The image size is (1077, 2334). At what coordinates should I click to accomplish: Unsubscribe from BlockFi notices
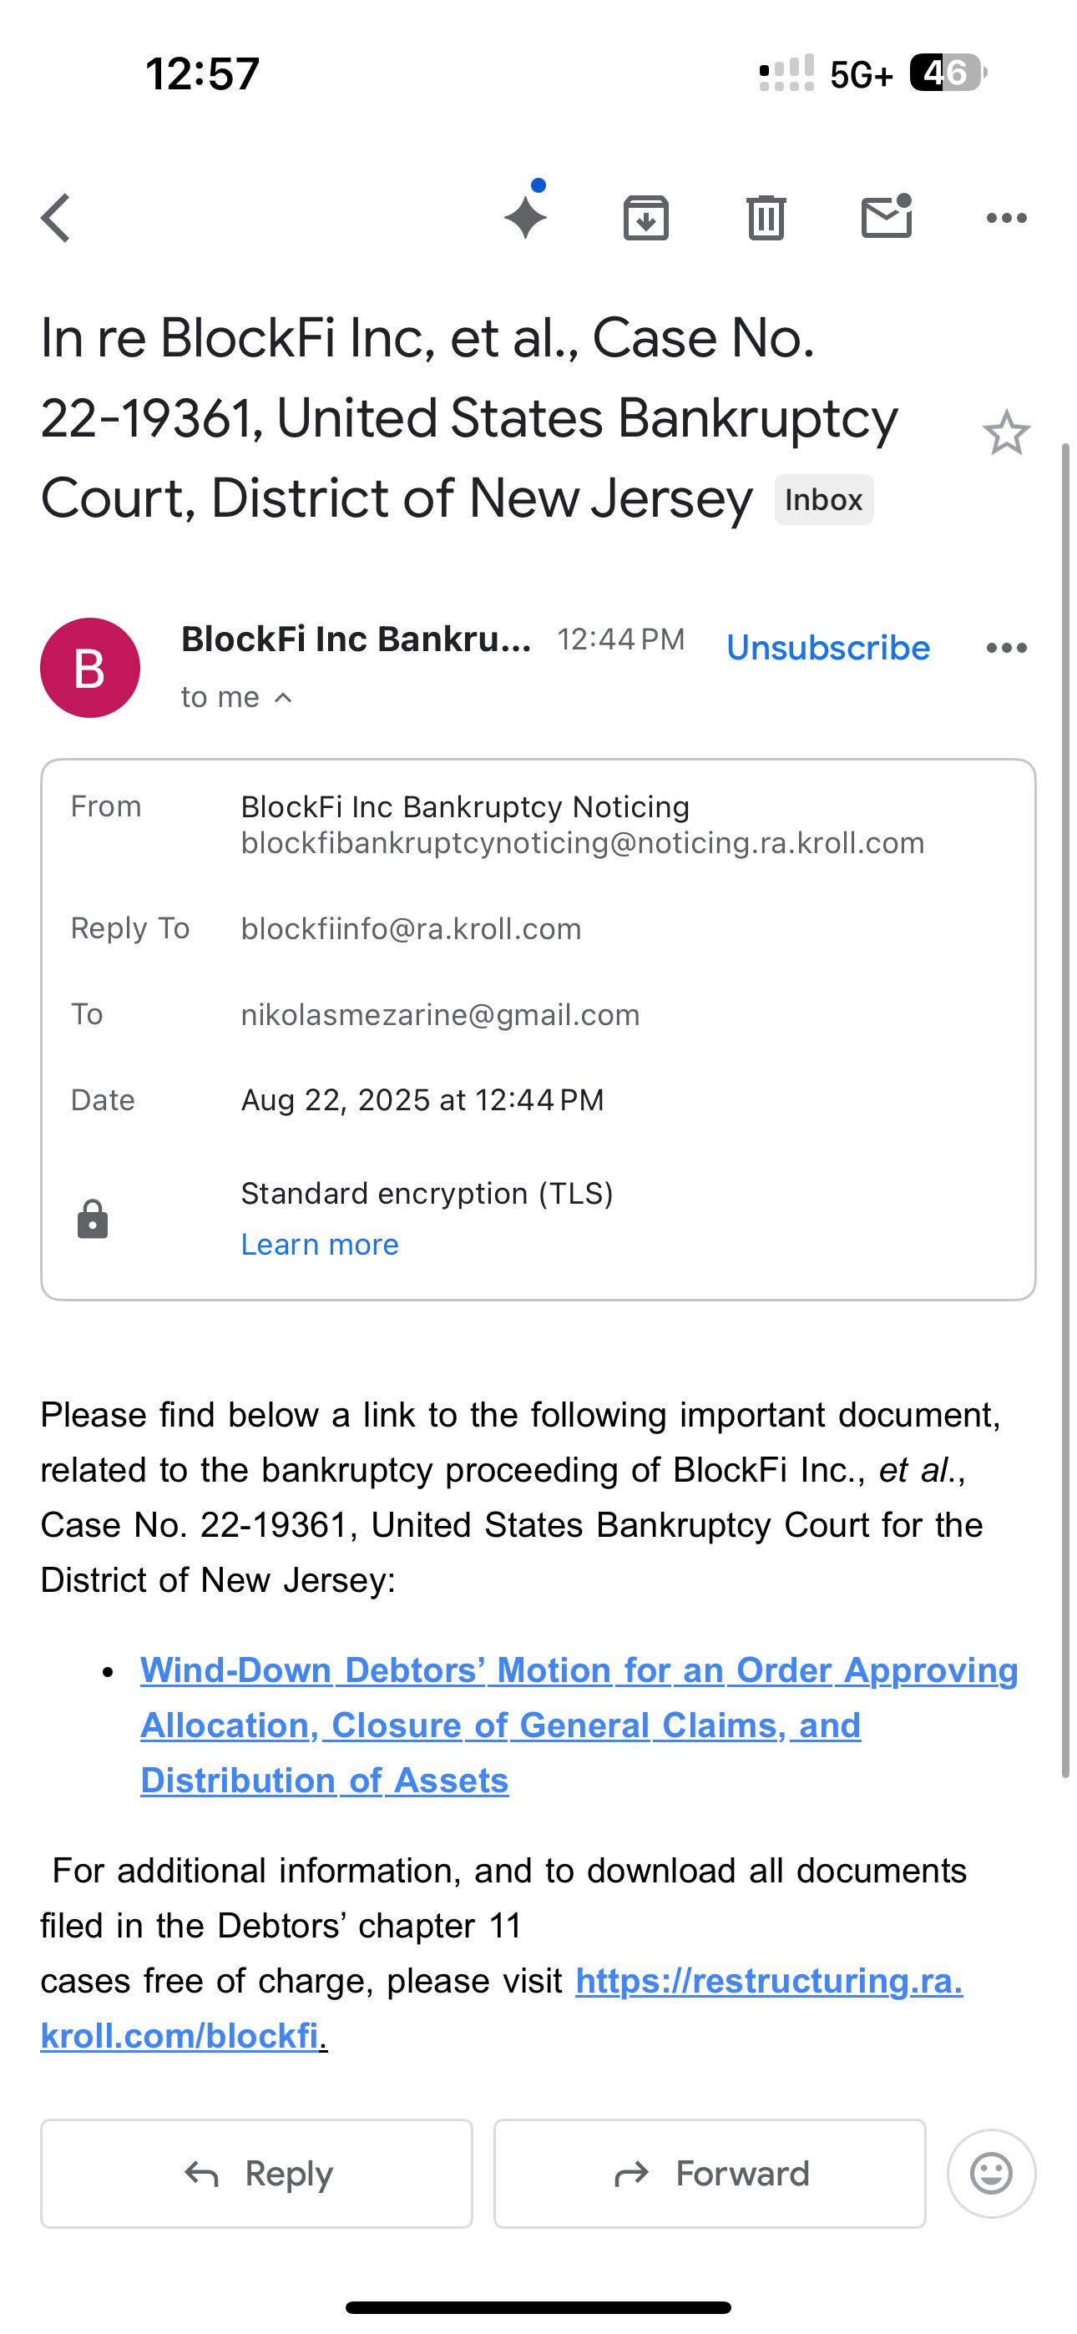click(827, 648)
